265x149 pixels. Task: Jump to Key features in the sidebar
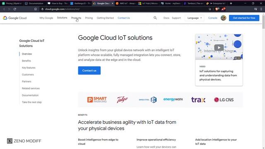click(x=29, y=68)
